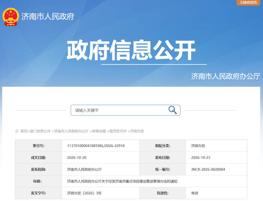The height and width of the screenshot is (201, 263).
Task: Select 组配分类 value 济政办发
Action: coord(198,146)
